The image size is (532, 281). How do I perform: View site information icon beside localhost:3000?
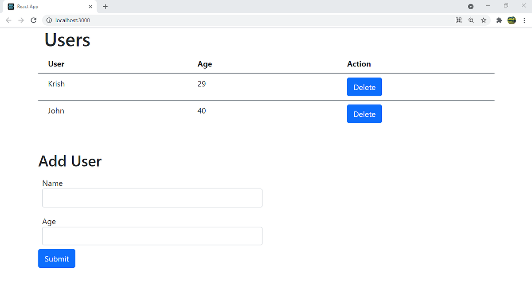(x=49, y=20)
